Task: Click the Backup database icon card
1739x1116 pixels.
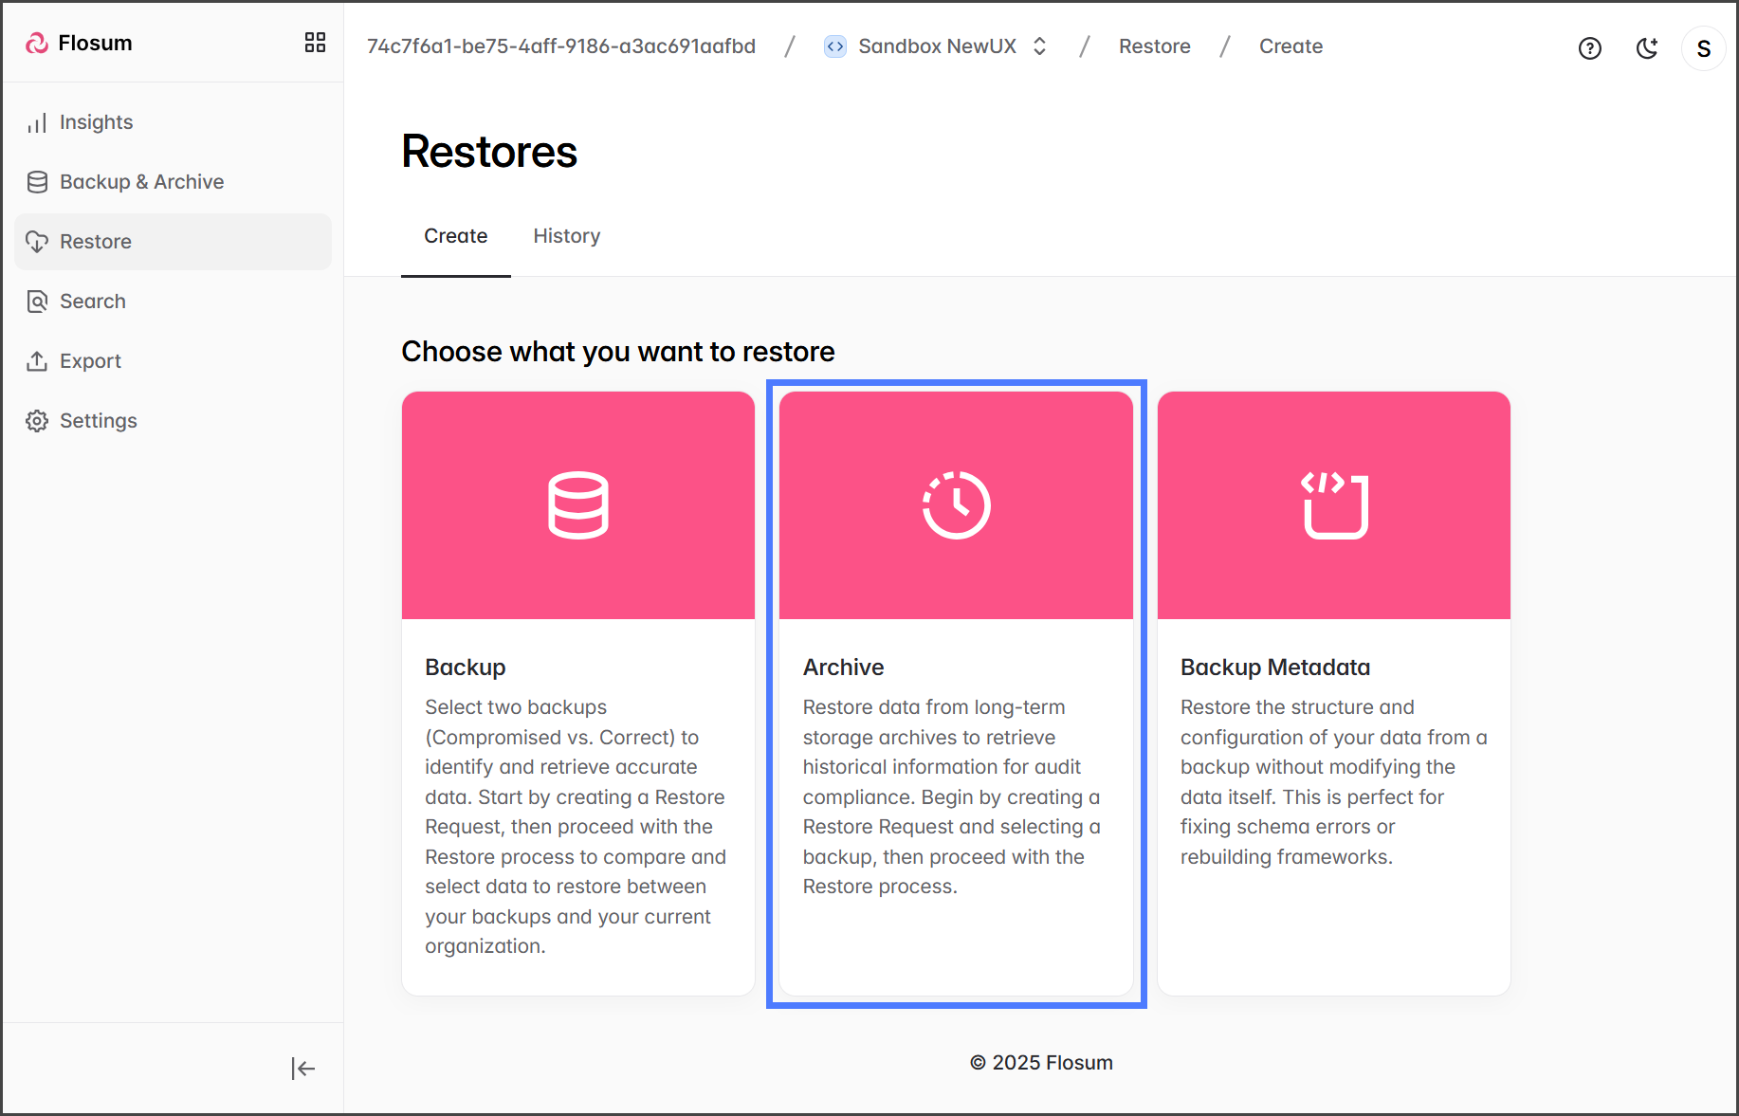Action: (x=577, y=505)
